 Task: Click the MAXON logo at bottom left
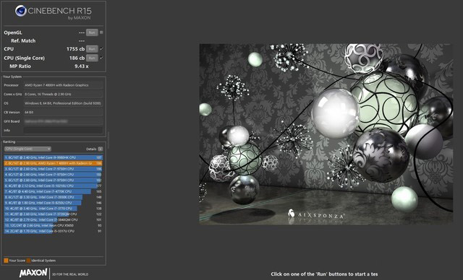(33, 273)
